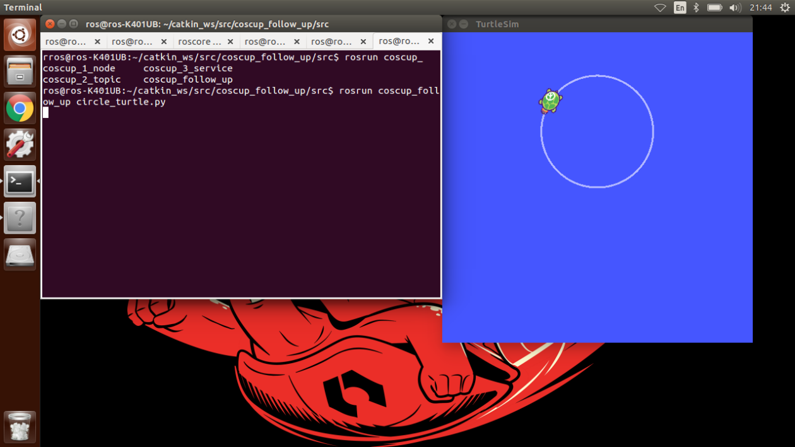
Task: Minimize the Terminal window
Action: pos(62,24)
